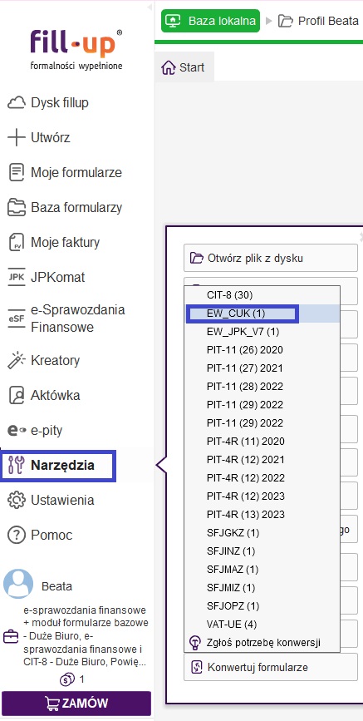Viewport: 363px width, 721px height.
Task: Click Beata user avatar
Action: click(x=18, y=584)
